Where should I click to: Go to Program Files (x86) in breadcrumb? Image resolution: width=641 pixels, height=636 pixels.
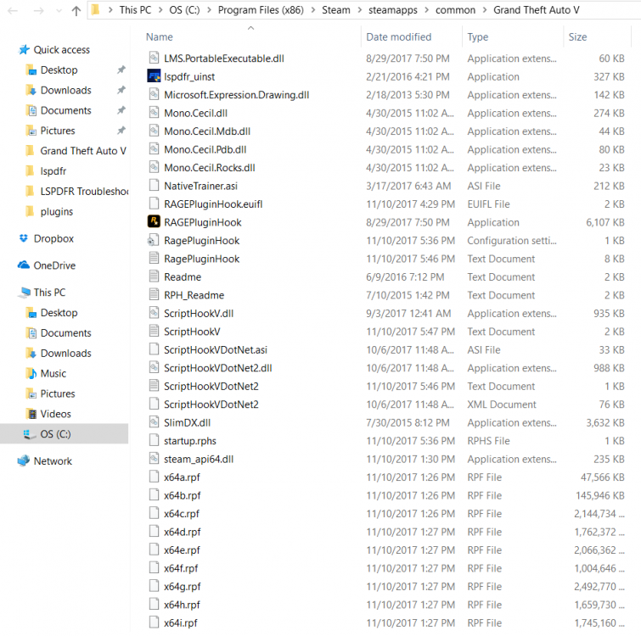pos(261,10)
